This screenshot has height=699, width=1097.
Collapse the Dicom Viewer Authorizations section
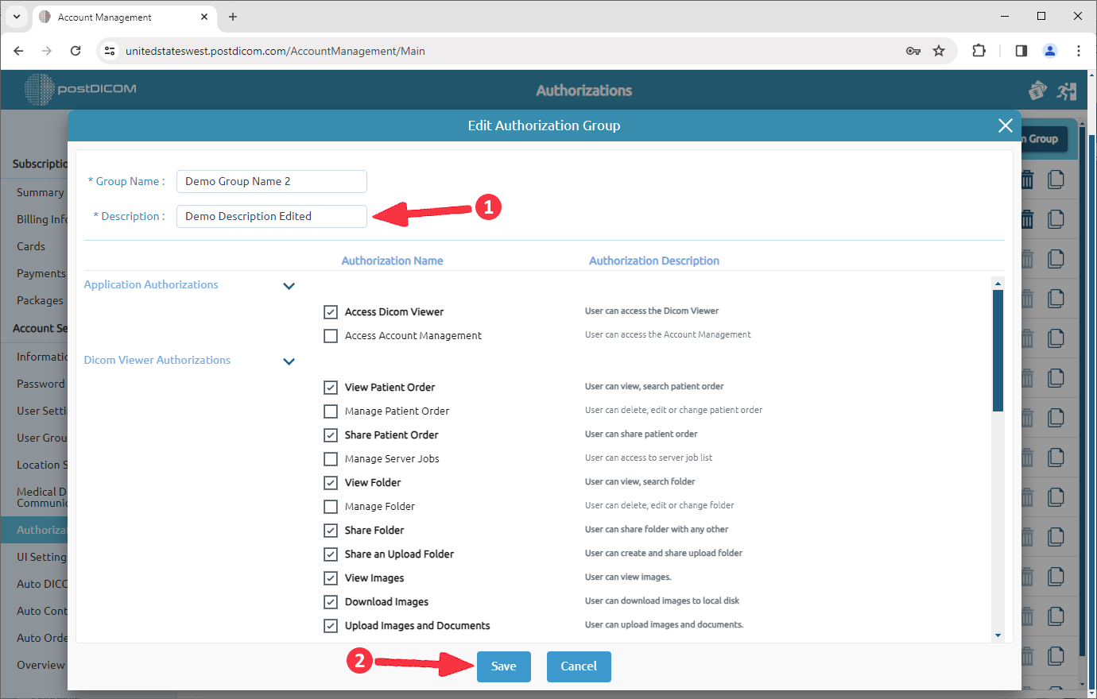click(289, 361)
